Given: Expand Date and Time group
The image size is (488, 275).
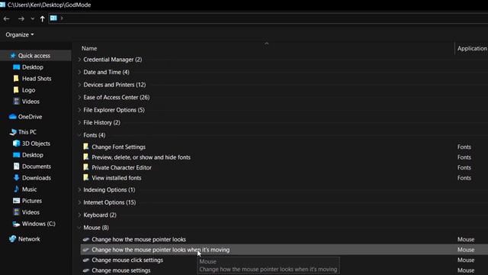Looking at the screenshot, I should (x=79, y=72).
